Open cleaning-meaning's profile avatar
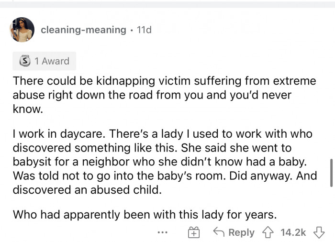Screen dimensions: 335x242 (22, 30)
